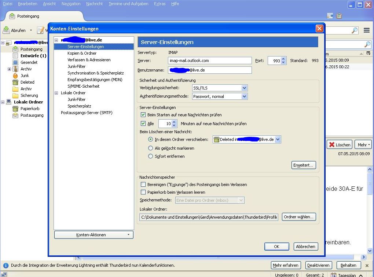Click the Erweitert... button
Viewport: 374px width, 277px height.
304,165
